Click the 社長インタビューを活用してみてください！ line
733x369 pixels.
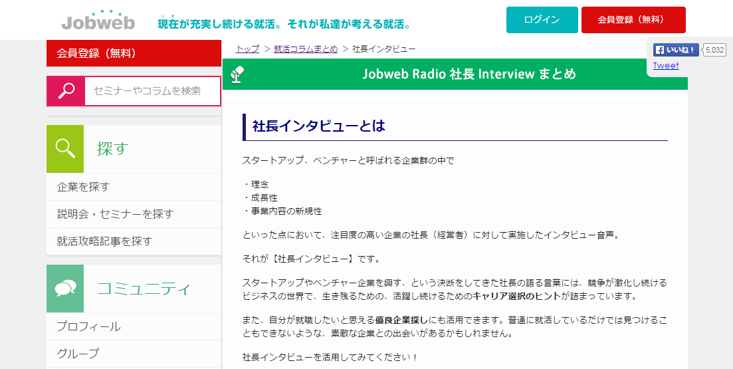pos(330,358)
